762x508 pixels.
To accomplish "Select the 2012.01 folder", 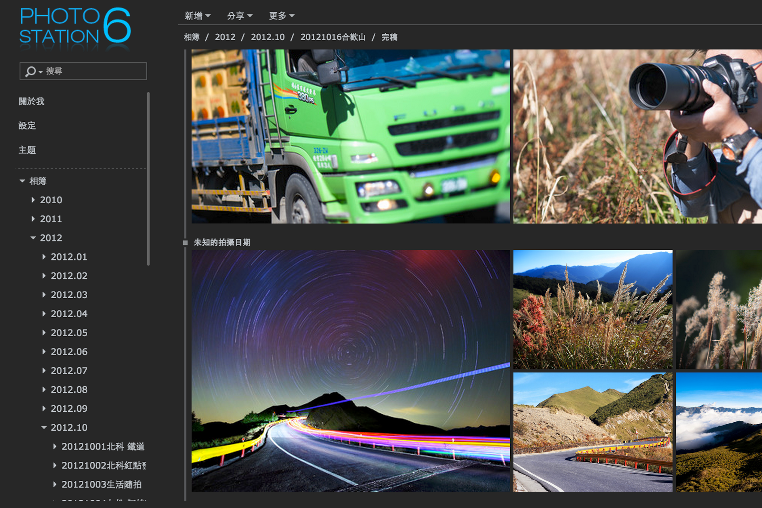I will (x=69, y=257).
